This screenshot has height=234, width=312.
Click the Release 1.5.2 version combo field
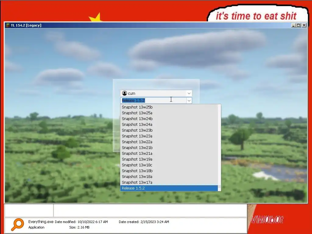[x=154, y=101]
